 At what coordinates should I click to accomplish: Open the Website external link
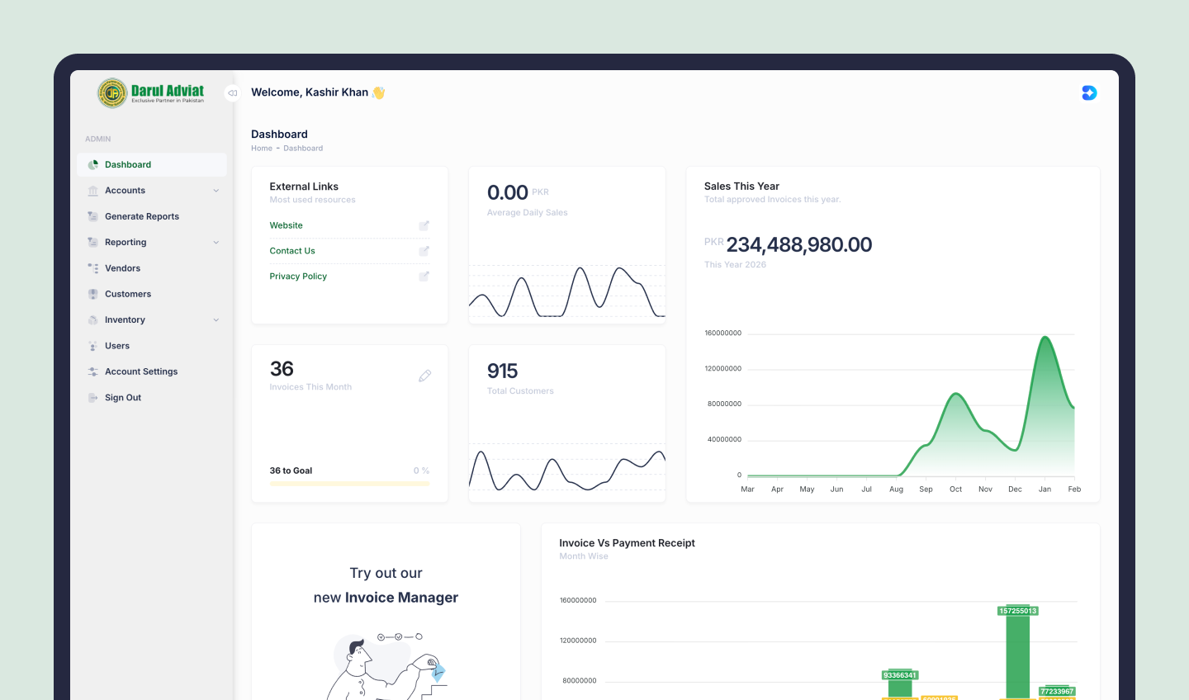coord(286,225)
